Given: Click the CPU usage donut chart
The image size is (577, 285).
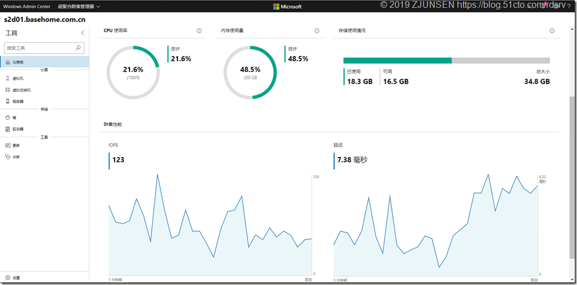Looking at the screenshot, I should (133, 72).
